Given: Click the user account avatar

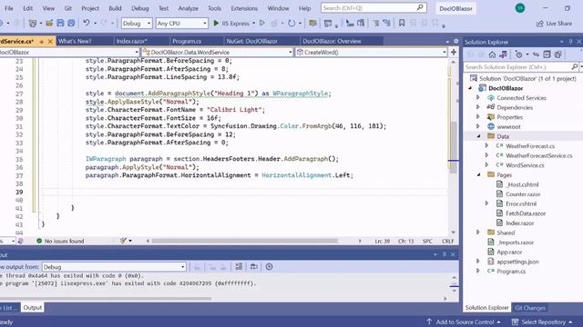Looking at the screenshot, I should click(x=520, y=8).
